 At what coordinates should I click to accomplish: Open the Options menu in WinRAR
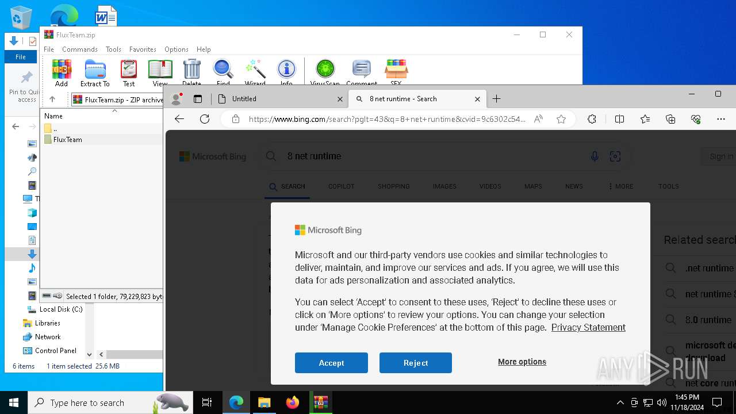(x=177, y=49)
